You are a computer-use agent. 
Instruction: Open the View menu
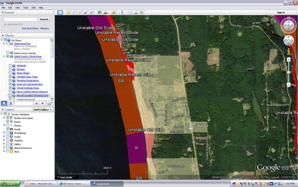(x=18, y=8)
